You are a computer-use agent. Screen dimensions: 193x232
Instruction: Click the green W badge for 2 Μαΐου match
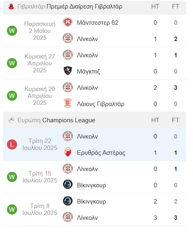[12, 30]
